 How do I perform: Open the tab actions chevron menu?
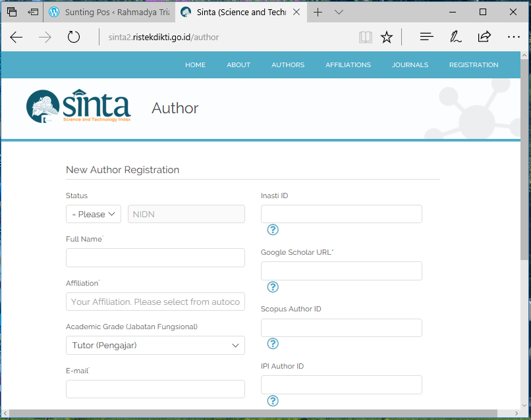pyautogui.click(x=338, y=11)
